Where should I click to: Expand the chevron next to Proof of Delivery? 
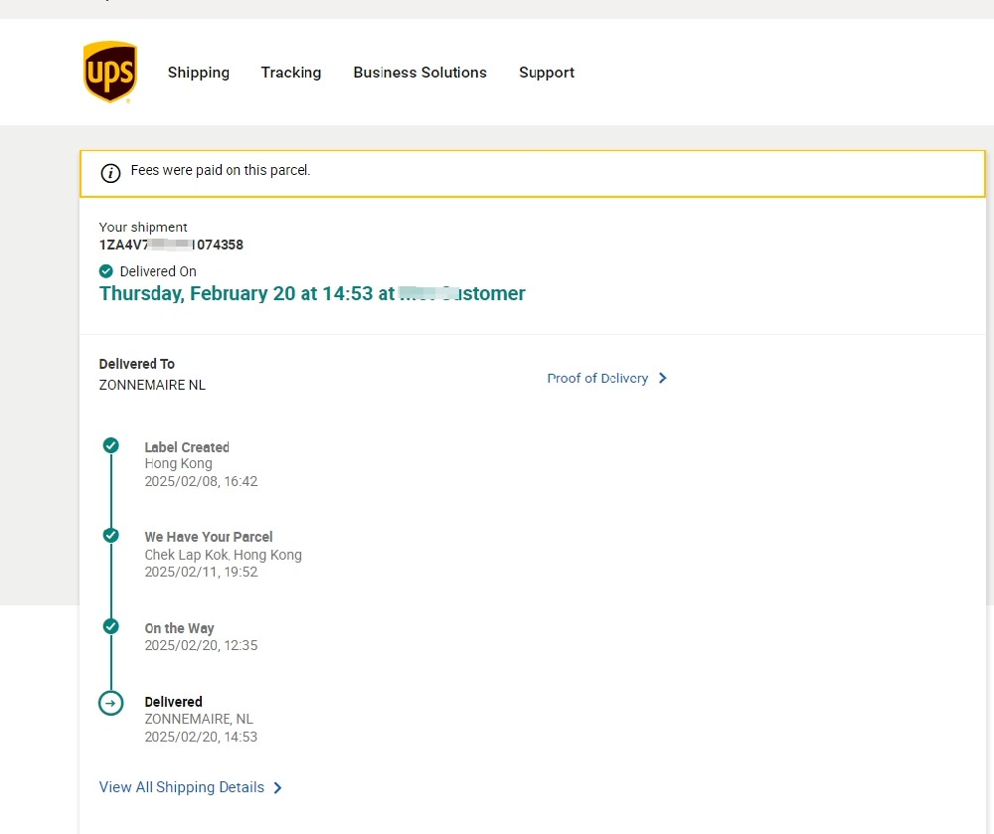663,379
